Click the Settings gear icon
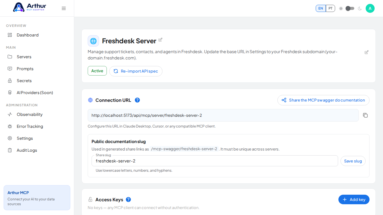The height and width of the screenshot is (215, 383). click(10, 138)
